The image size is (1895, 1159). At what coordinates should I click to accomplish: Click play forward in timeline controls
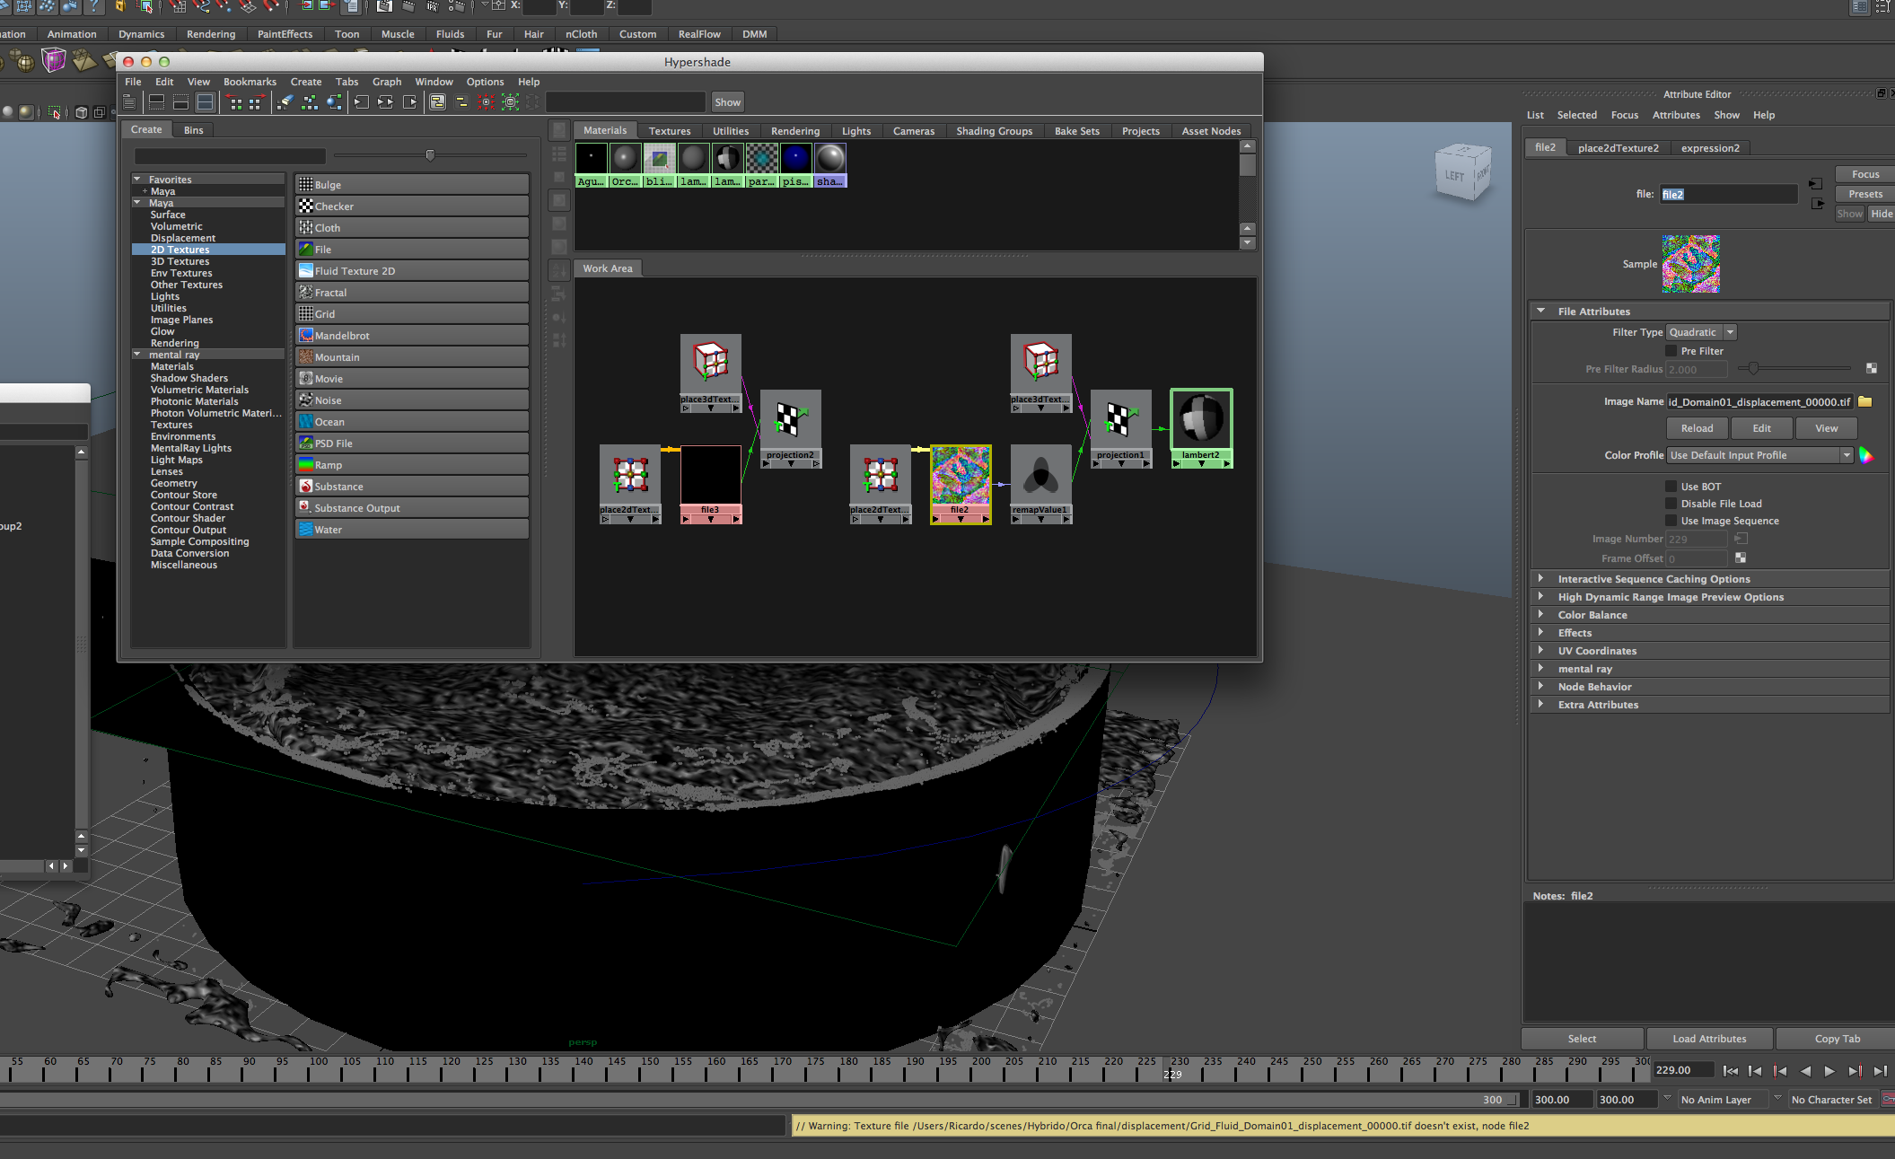coord(1829,1071)
